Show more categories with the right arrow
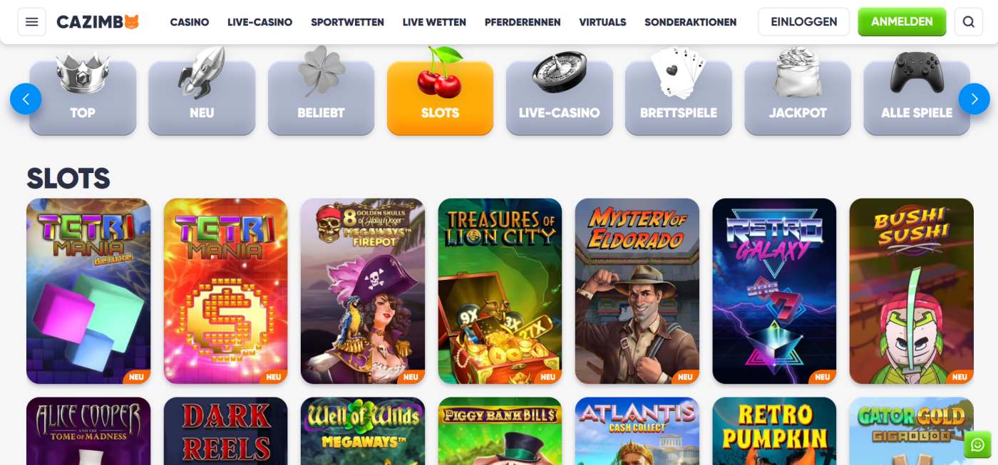The height and width of the screenshot is (465, 998). 974,99
